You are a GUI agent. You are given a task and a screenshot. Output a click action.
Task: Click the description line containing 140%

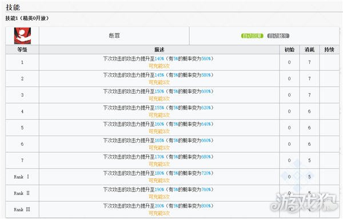[x=158, y=59]
